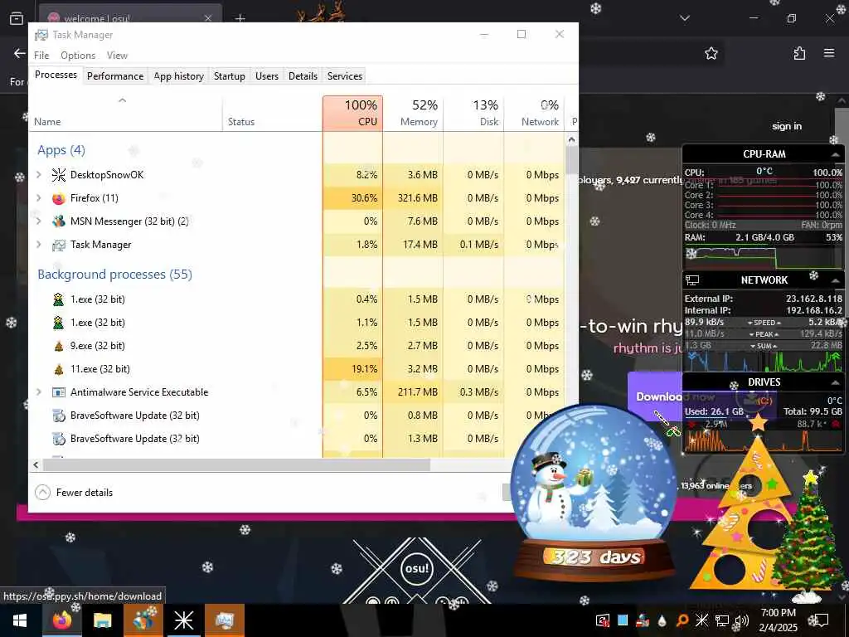Click the 9.exe process icon
The width and height of the screenshot is (849, 637).
(59, 346)
